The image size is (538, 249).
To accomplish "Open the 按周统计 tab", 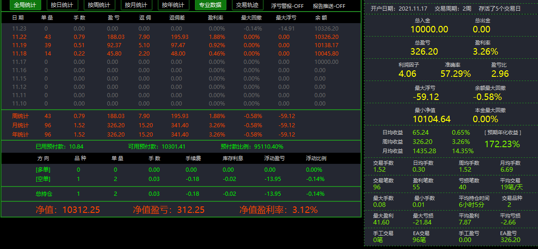I will pyautogui.click(x=100, y=5).
